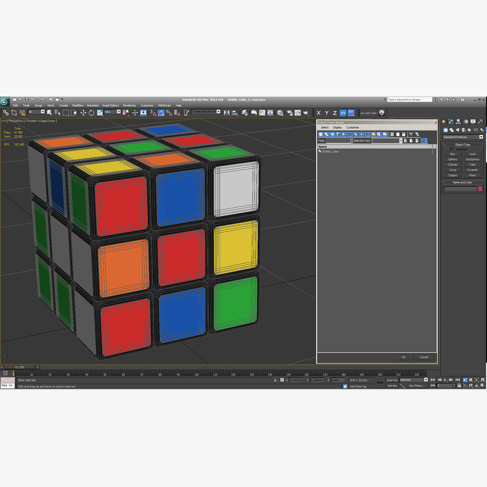Open Customize menu in Select From Scene

click(x=353, y=127)
